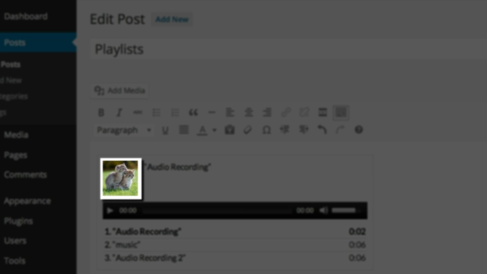This screenshot has width=487, height=274.
Task: Apply Italic formatting
Action: [119, 112]
